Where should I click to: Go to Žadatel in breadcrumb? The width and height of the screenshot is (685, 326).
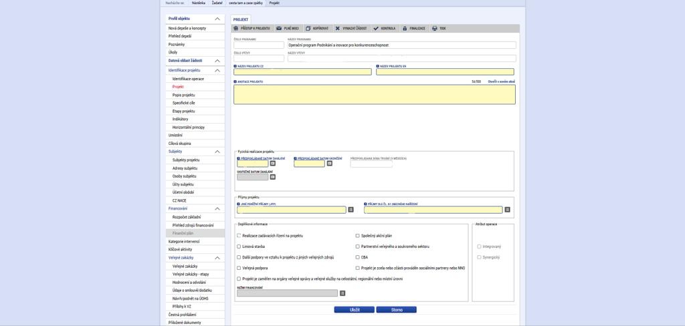[217, 3]
